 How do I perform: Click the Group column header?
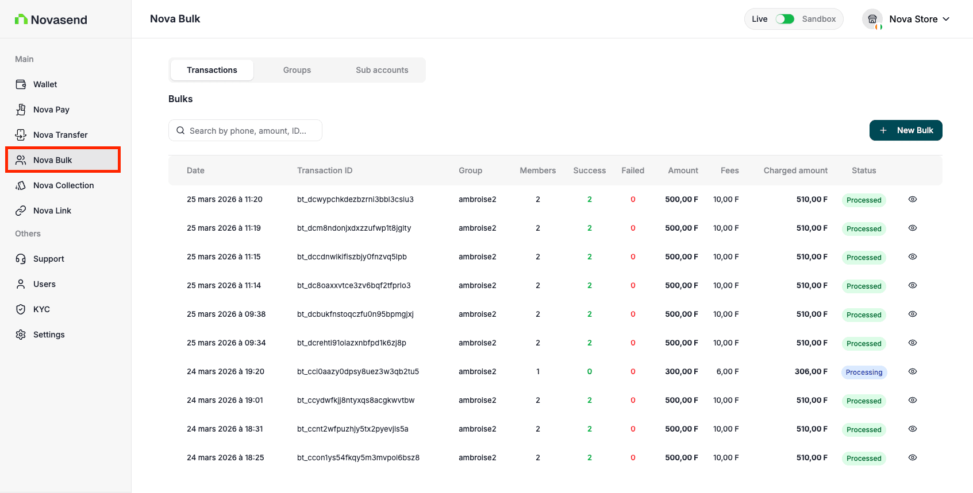(x=470, y=170)
